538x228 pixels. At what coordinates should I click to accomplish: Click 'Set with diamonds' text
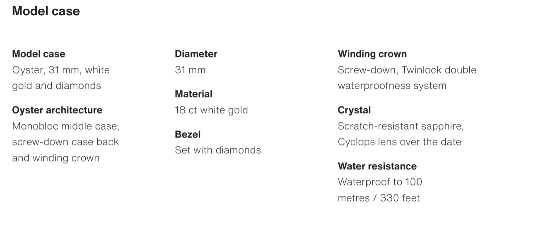click(x=218, y=150)
